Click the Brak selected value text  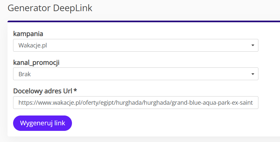coord(25,74)
